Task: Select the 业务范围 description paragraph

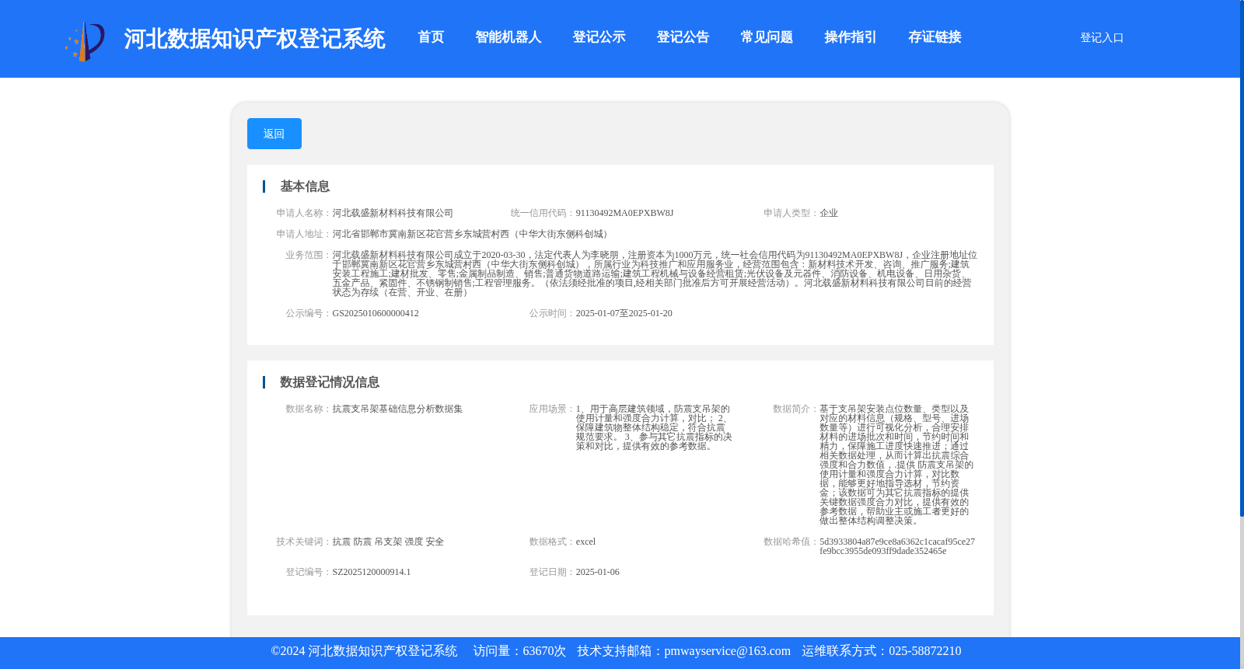Action: (x=655, y=274)
